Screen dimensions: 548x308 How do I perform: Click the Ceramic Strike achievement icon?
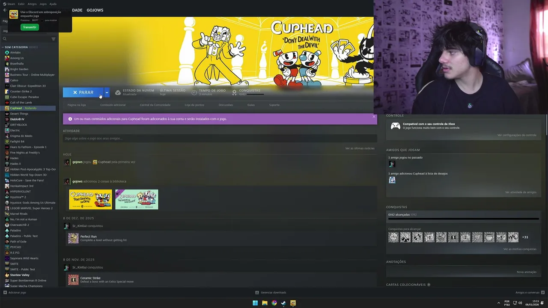point(73,280)
